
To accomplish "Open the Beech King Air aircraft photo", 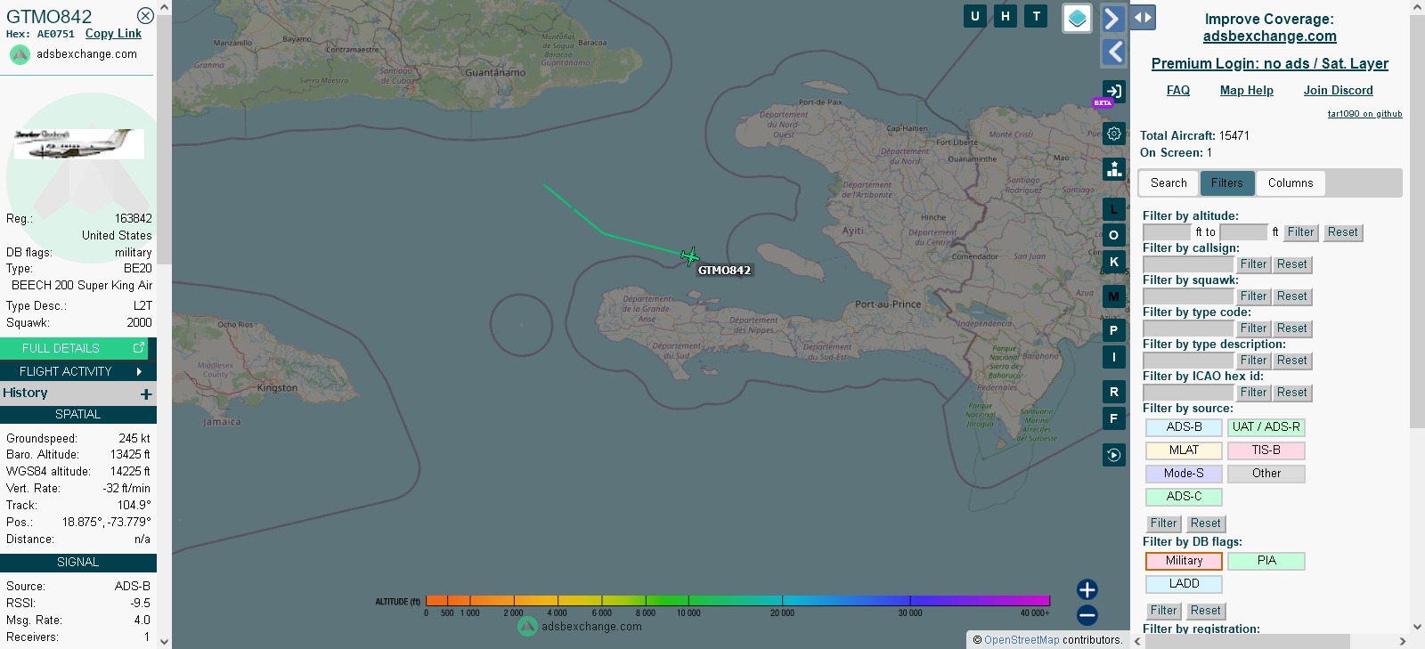I will [x=78, y=143].
